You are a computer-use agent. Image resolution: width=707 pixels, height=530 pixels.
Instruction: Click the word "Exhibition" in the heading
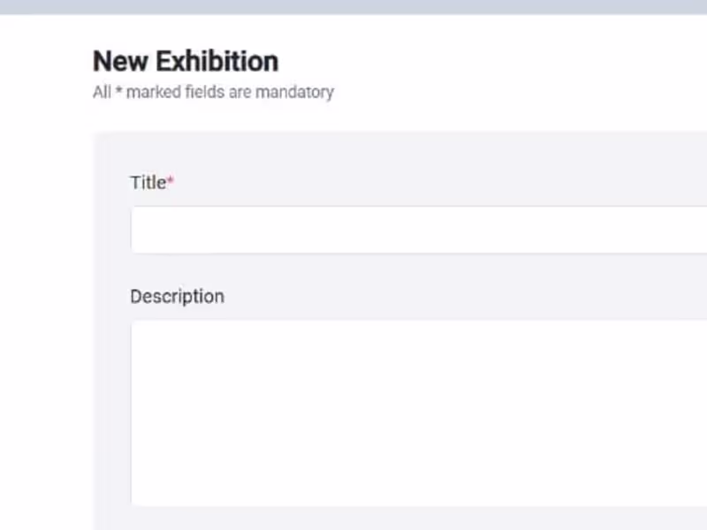(217, 62)
